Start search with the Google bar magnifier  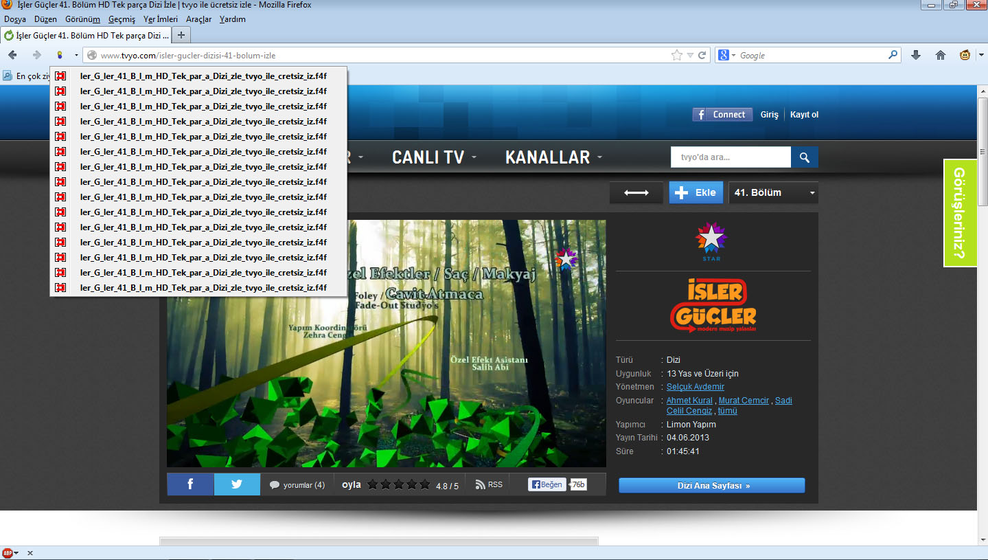tap(893, 55)
